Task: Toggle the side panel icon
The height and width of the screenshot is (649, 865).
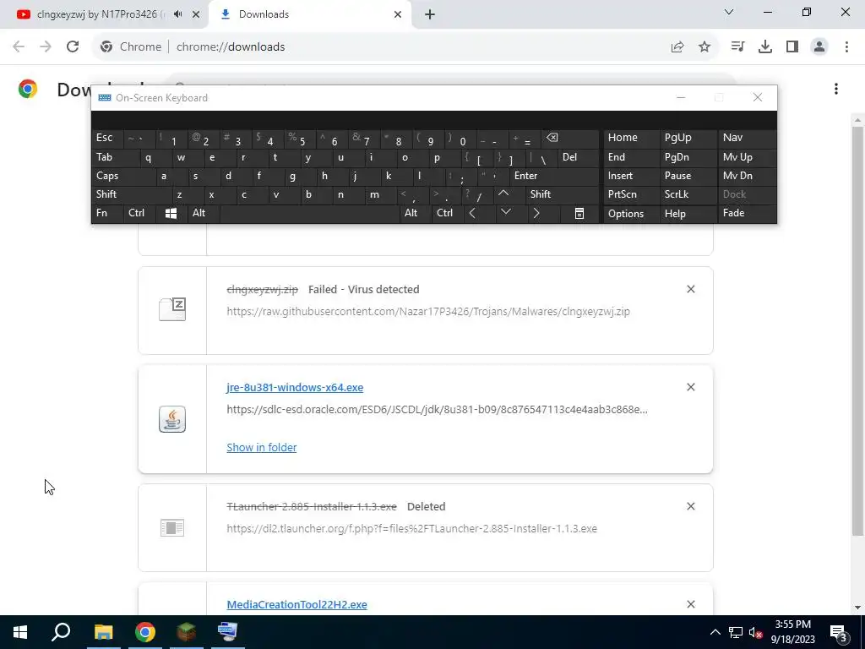Action: [792, 47]
